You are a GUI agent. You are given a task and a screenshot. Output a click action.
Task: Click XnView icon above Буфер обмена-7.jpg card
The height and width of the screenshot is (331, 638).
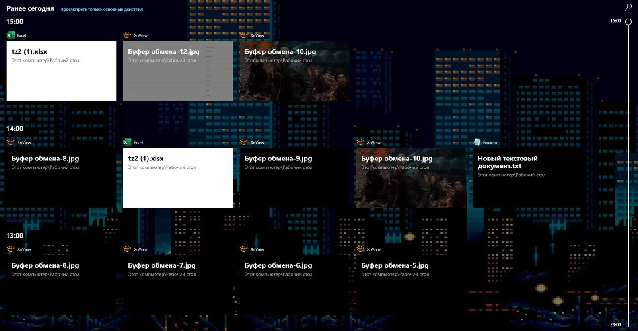click(x=127, y=249)
